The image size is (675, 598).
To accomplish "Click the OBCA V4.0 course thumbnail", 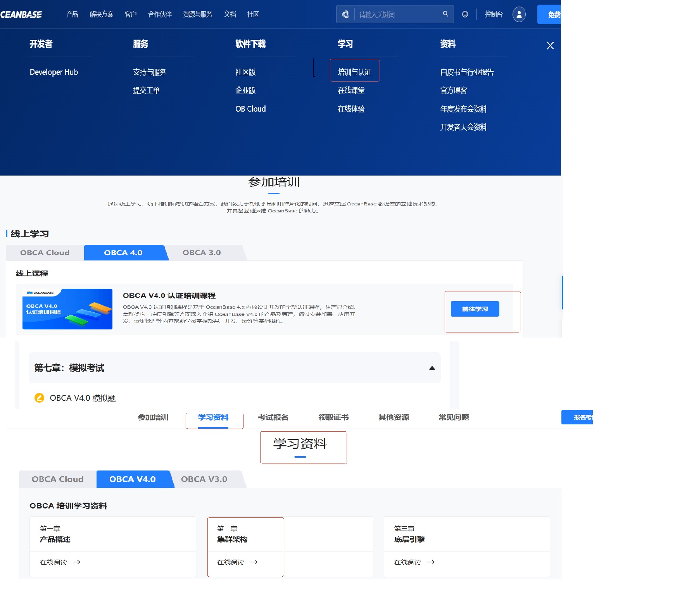I will [67, 309].
